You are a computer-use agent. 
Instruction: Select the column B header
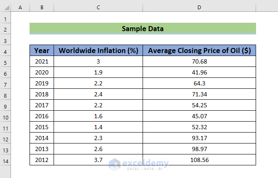point(42,7)
